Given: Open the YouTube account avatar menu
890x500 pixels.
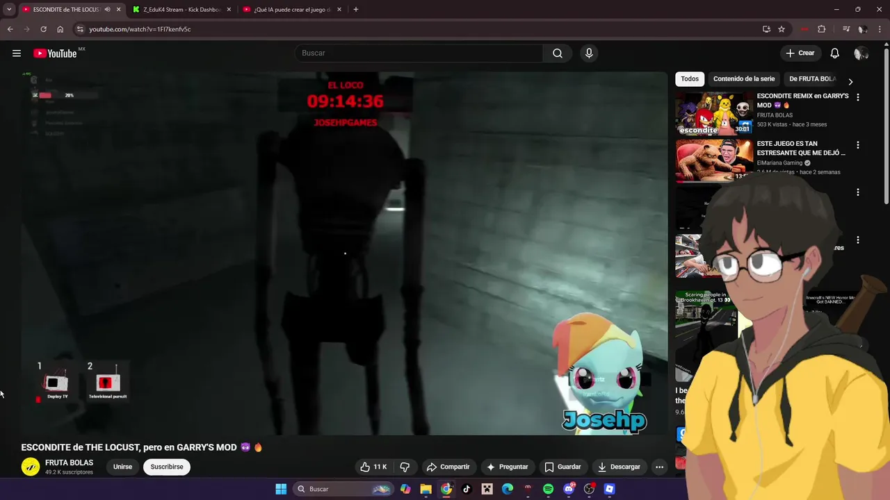Looking at the screenshot, I should (861, 53).
